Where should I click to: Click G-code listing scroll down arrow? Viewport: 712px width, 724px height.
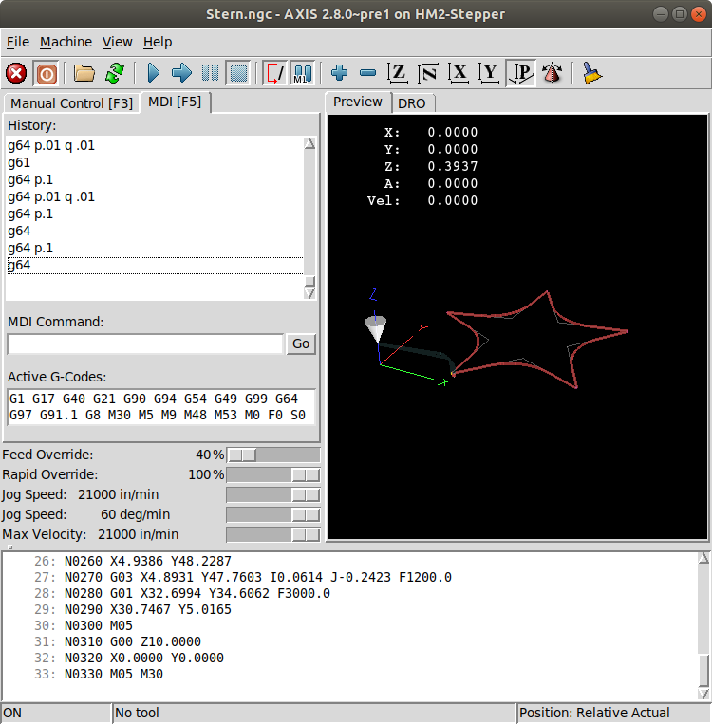(703, 694)
